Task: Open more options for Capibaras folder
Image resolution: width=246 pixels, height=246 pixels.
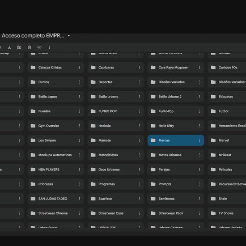Action: (x=139, y=68)
